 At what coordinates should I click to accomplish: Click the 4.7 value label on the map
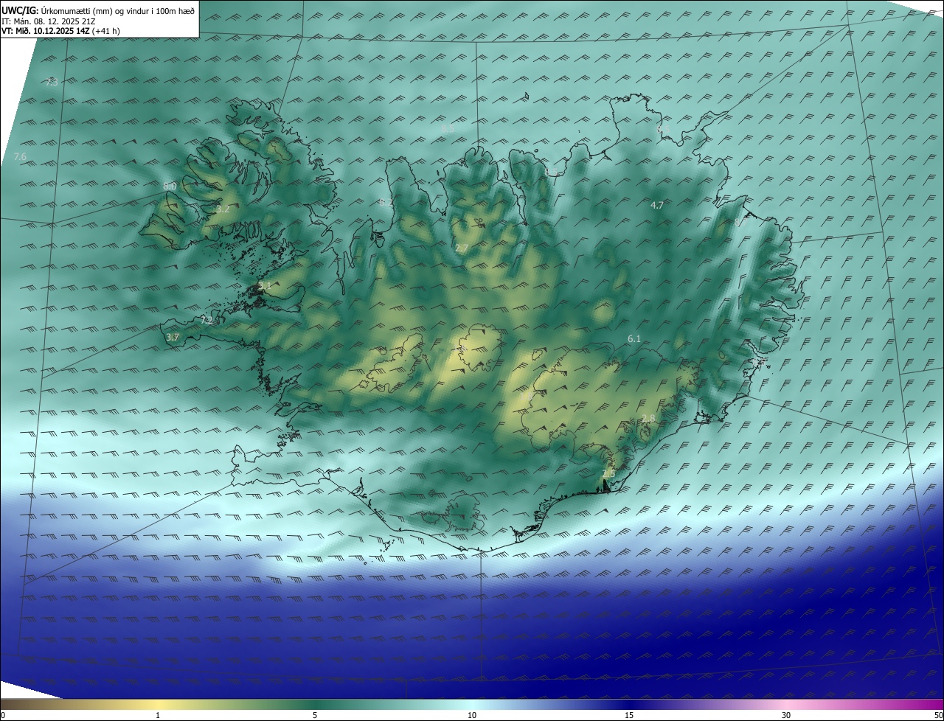click(657, 205)
